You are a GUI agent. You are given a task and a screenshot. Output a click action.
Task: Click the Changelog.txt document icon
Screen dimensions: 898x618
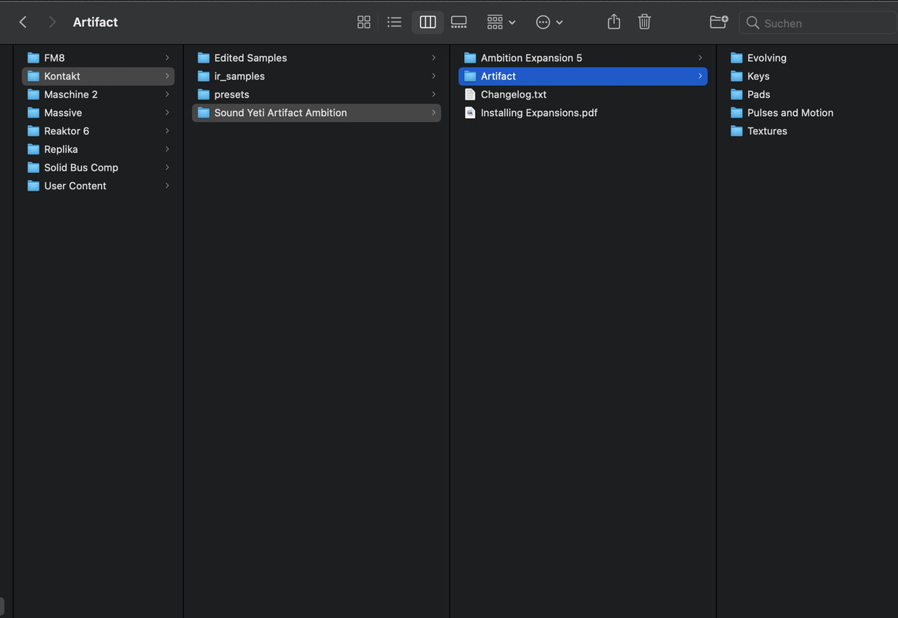tap(470, 94)
